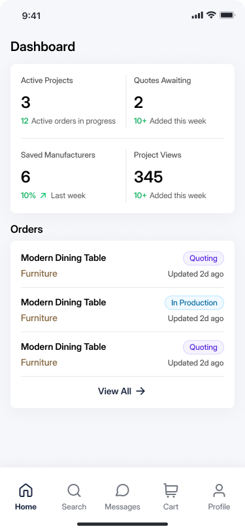Screen dimensions: 245x531
Task: Open Messages speech bubble icon
Action: click(x=122, y=490)
